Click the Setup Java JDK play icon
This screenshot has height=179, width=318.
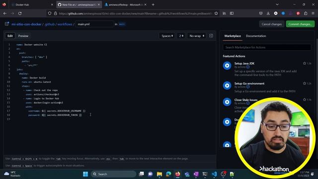pyautogui.click(x=227, y=66)
